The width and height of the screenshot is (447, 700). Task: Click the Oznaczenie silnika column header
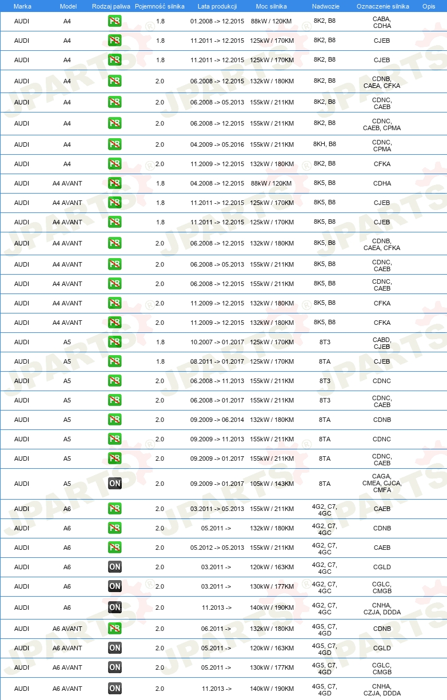click(x=382, y=6)
